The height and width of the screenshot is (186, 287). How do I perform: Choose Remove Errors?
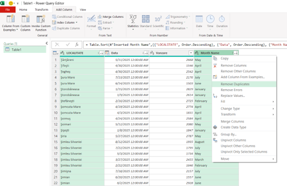point(244,90)
